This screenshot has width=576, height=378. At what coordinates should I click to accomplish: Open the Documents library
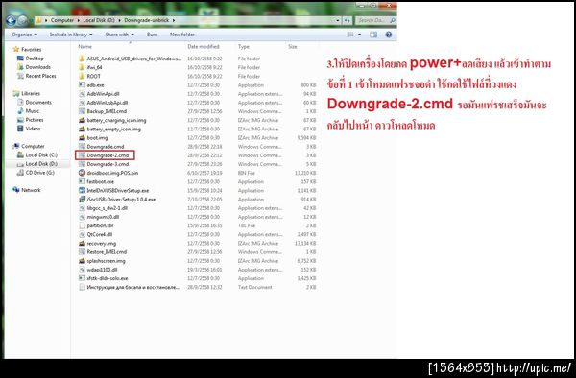click(38, 102)
